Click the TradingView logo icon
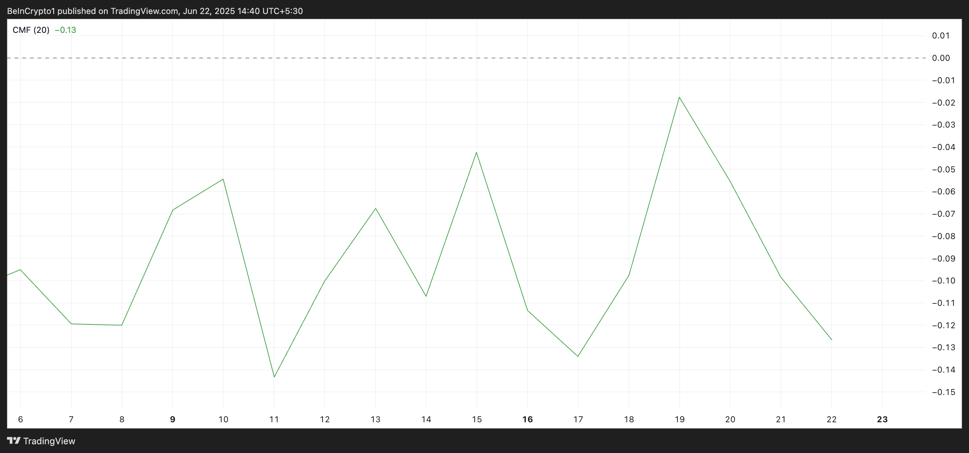This screenshot has height=453, width=969. coord(14,440)
